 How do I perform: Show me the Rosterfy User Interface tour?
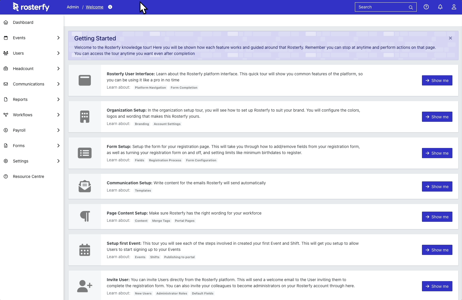[437, 81]
